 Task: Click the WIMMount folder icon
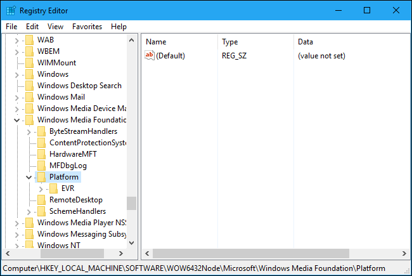click(x=29, y=63)
